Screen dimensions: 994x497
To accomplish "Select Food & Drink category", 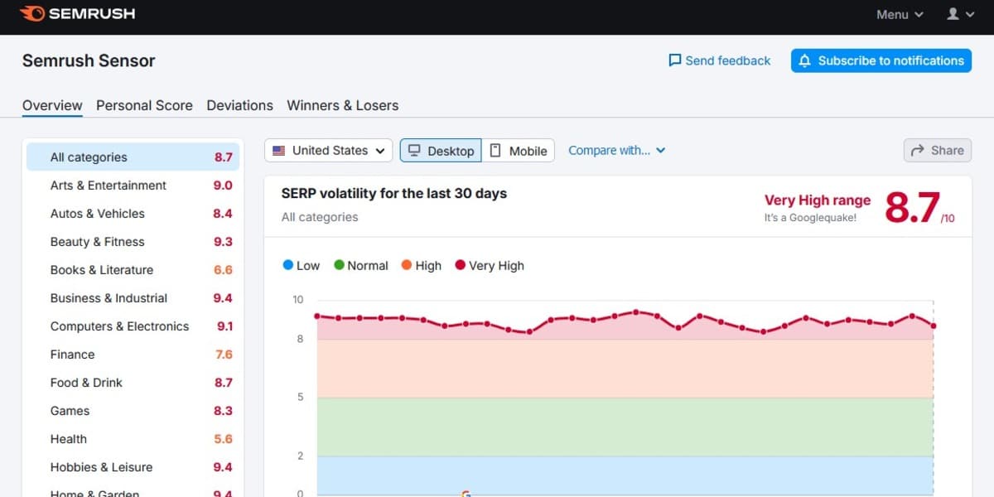I will coord(133,383).
